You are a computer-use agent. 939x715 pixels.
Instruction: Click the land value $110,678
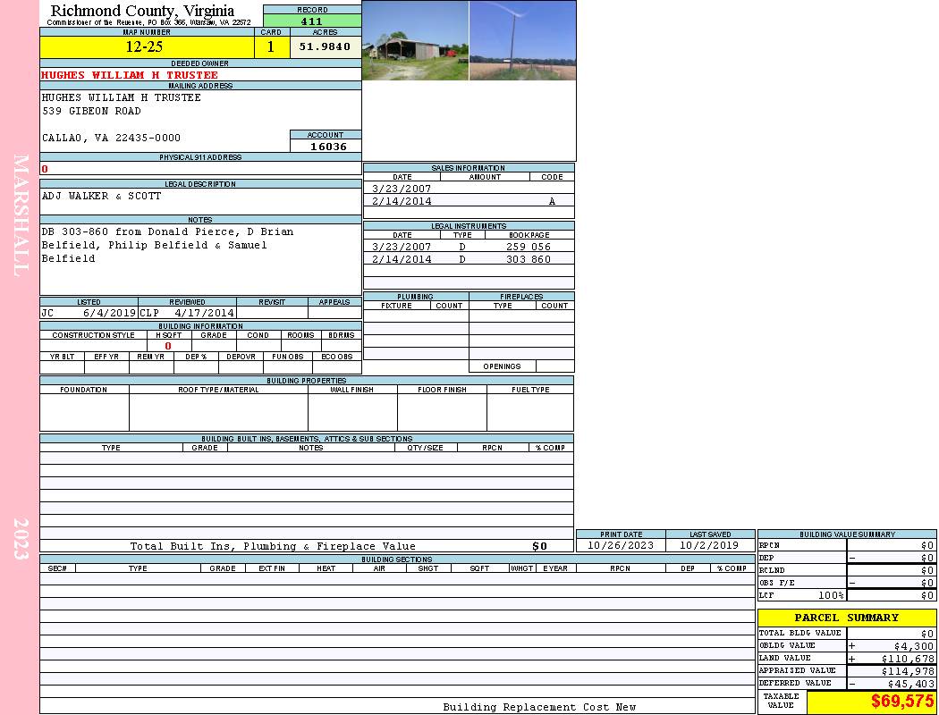click(903, 659)
